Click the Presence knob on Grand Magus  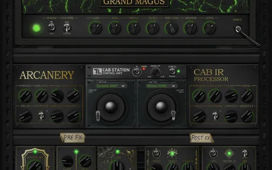pos(171,28)
